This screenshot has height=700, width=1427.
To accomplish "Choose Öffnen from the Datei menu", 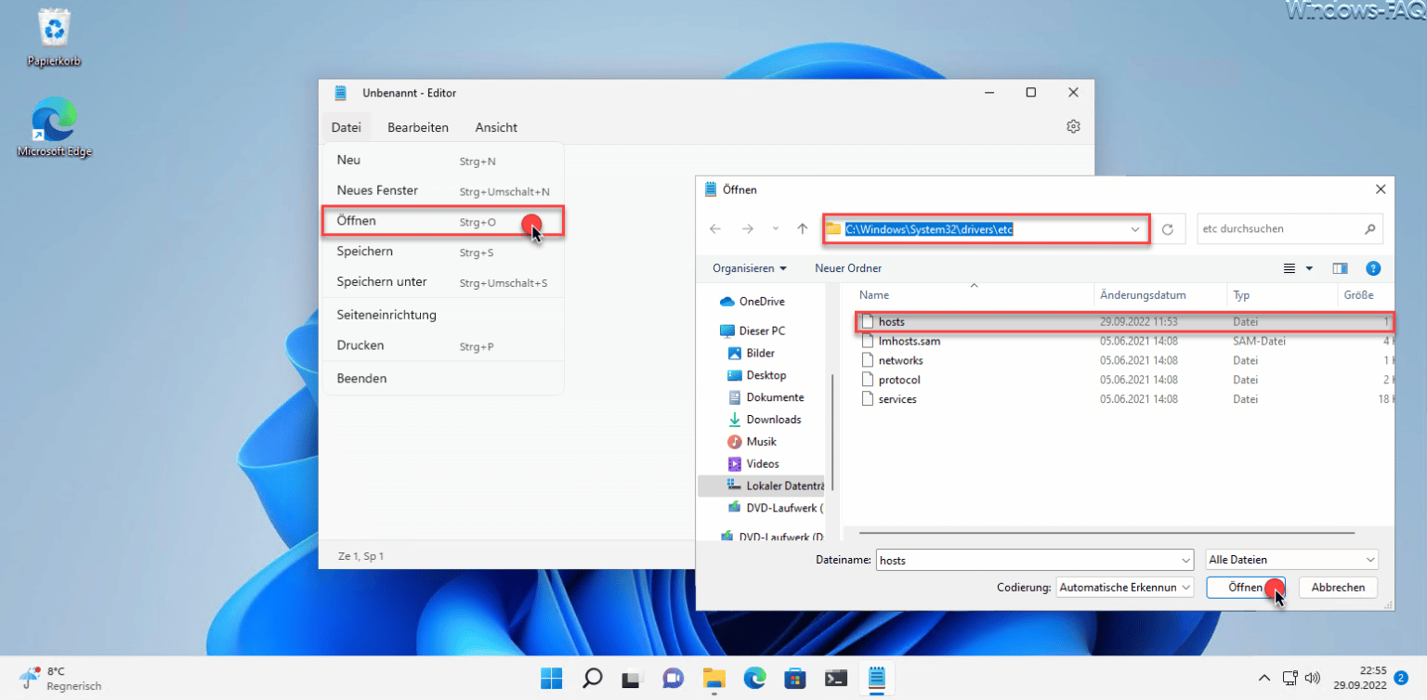I will coord(355,221).
